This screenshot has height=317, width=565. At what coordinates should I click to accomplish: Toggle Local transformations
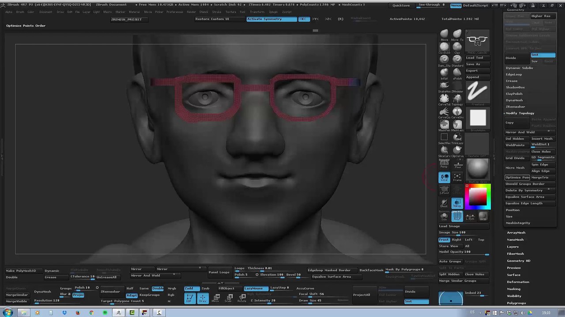point(444,177)
